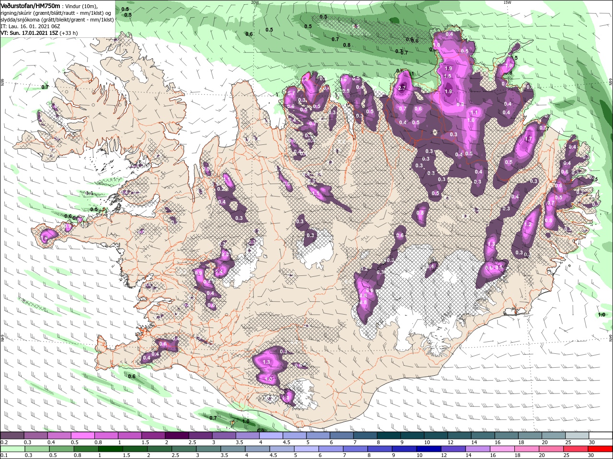Image resolution: width=613 pixels, height=459 pixels.
Task: Choose the 0.3 mm rain legend swatch
Action: [x=36, y=449]
